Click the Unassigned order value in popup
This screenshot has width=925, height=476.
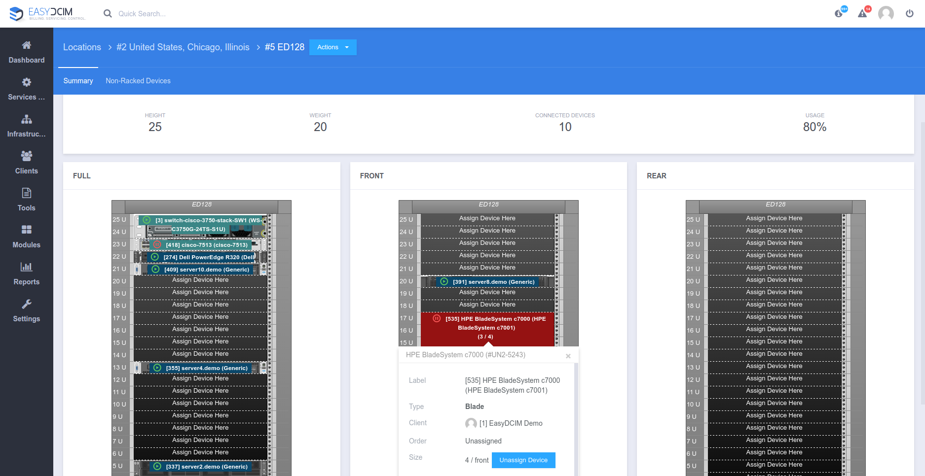tap(483, 441)
